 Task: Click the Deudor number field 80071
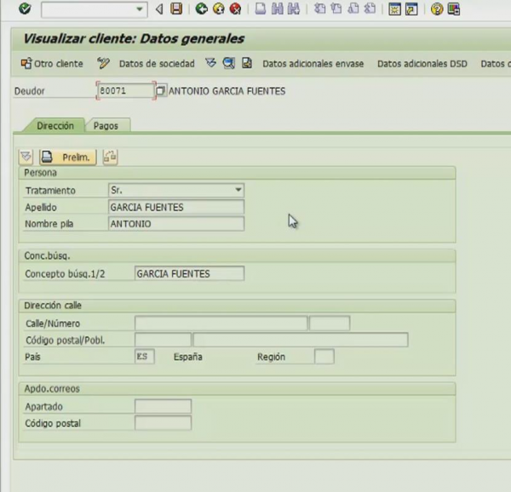click(125, 90)
